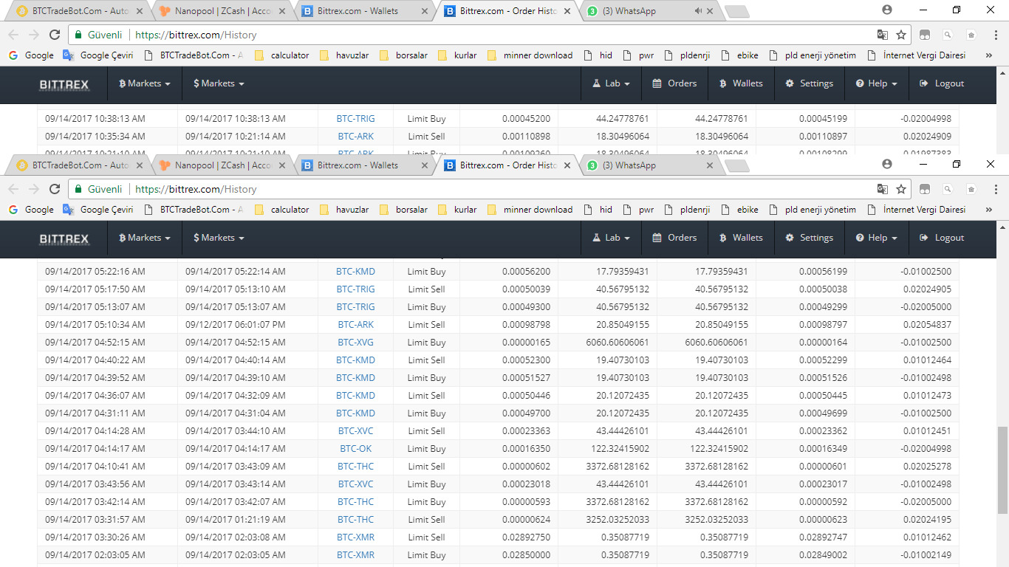Bookmark this page using the front window's star icon
1009x567 pixels.
901,189
